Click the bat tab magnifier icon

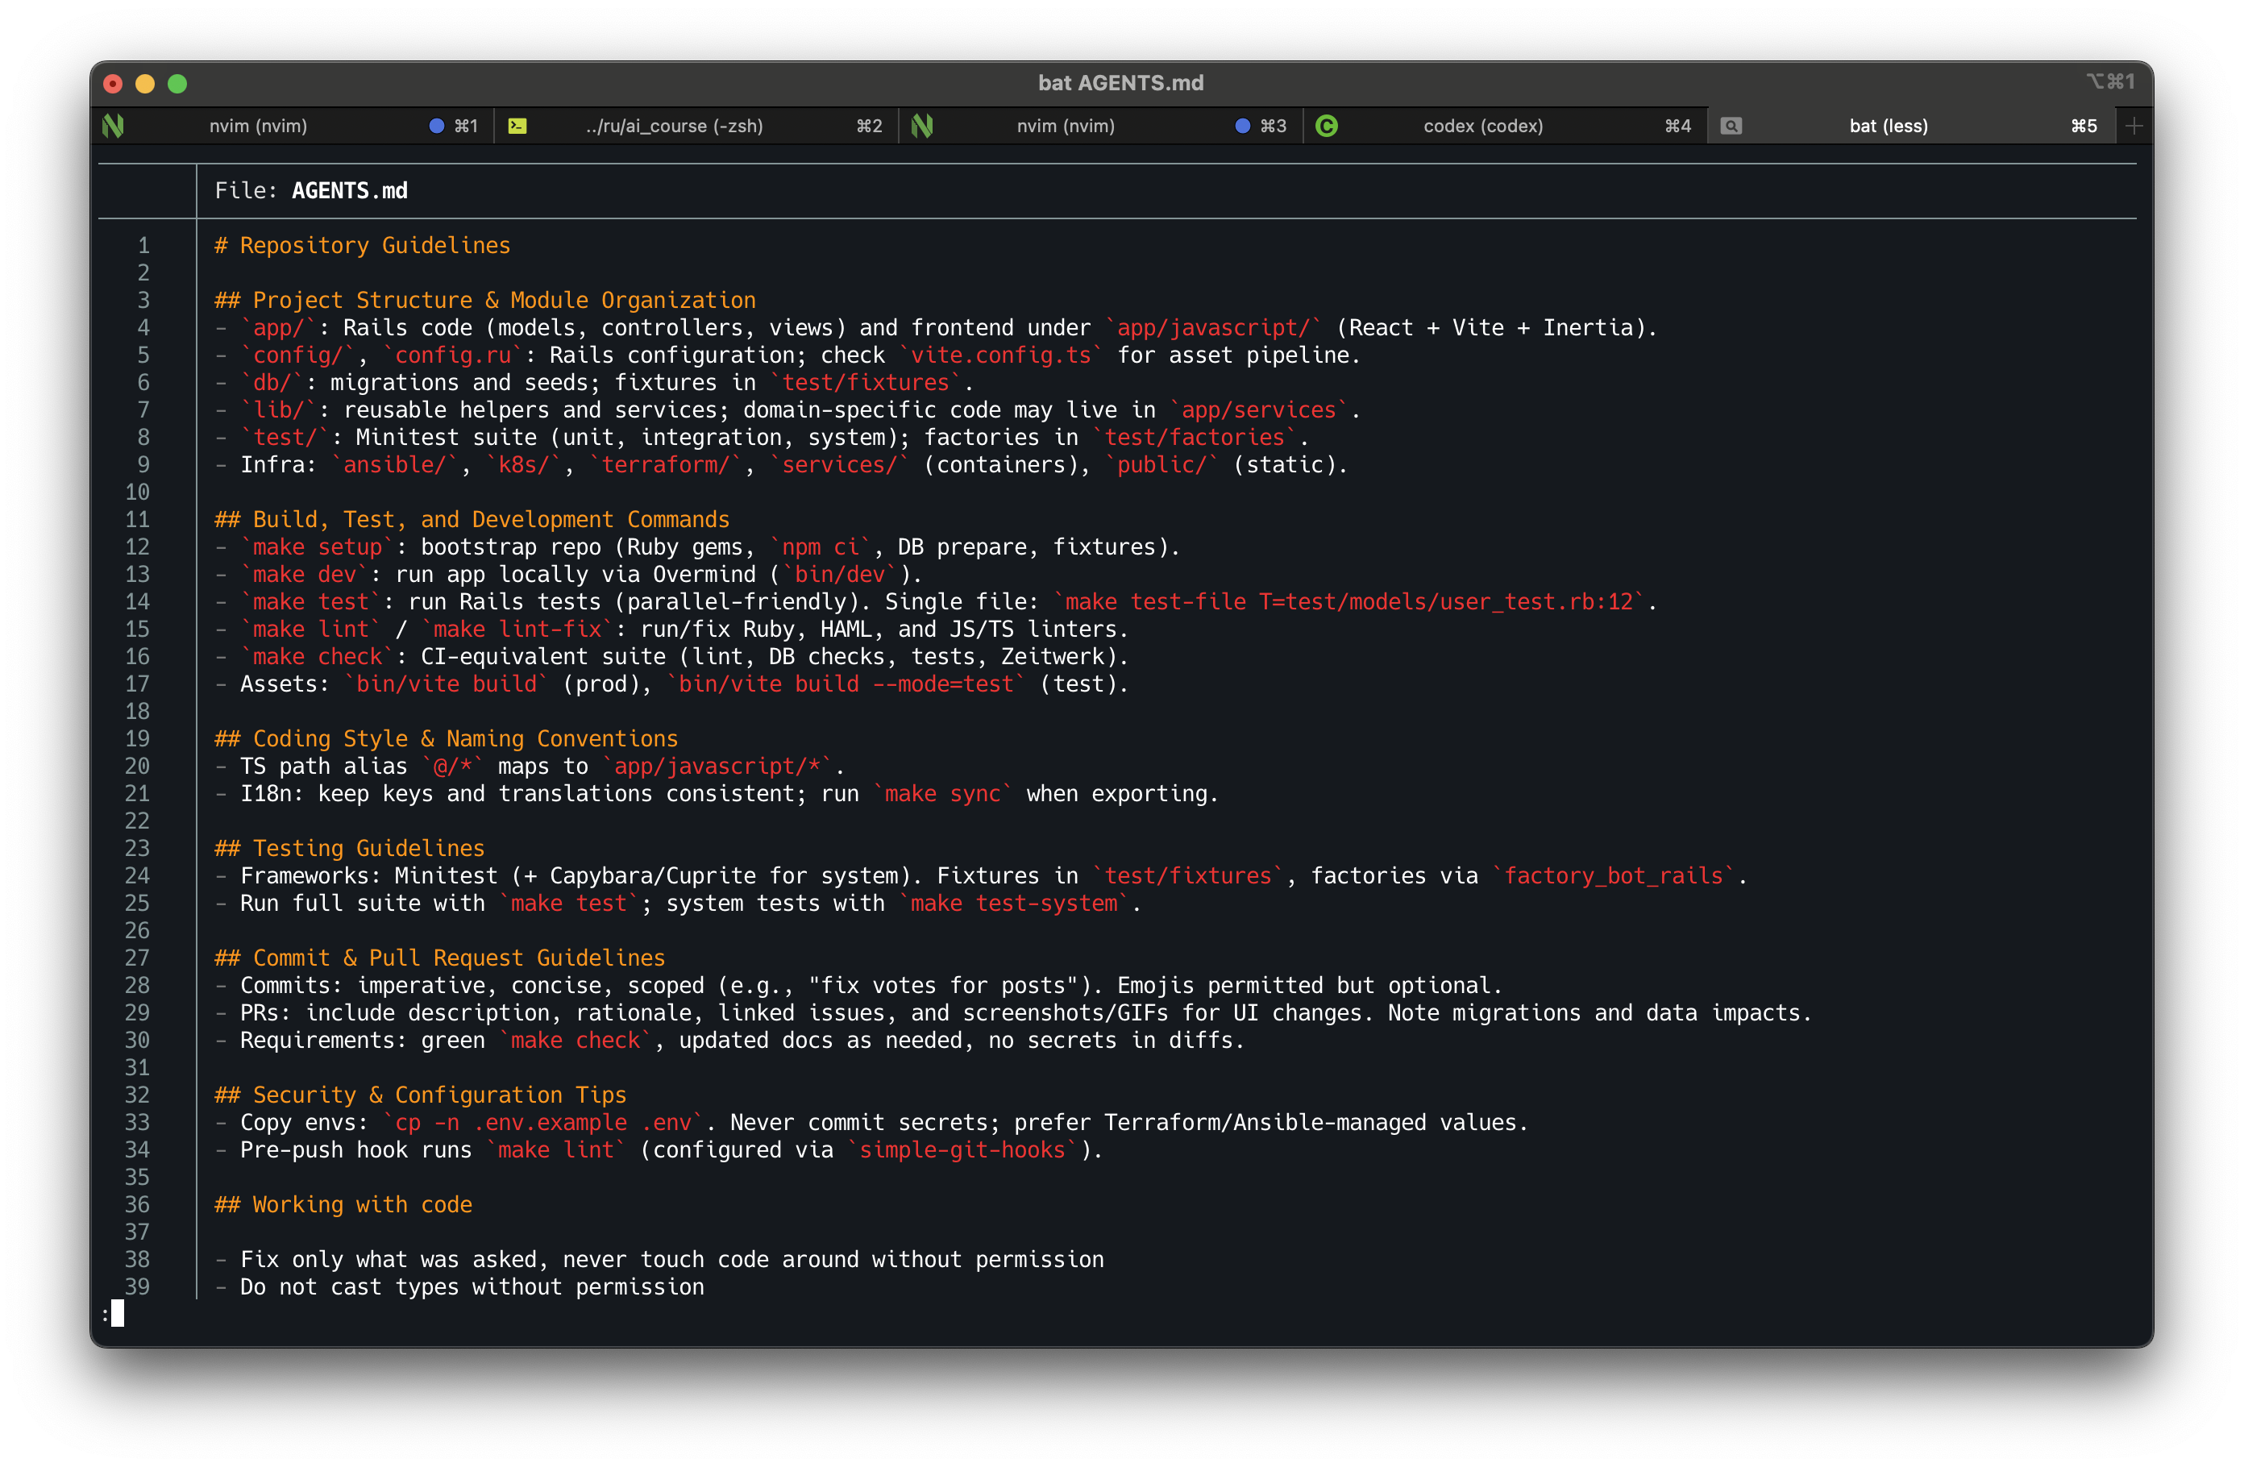[1731, 126]
